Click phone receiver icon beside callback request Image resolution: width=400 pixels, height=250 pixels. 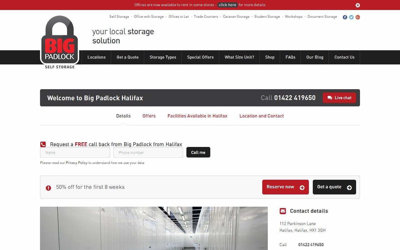(x=43, y=144)
